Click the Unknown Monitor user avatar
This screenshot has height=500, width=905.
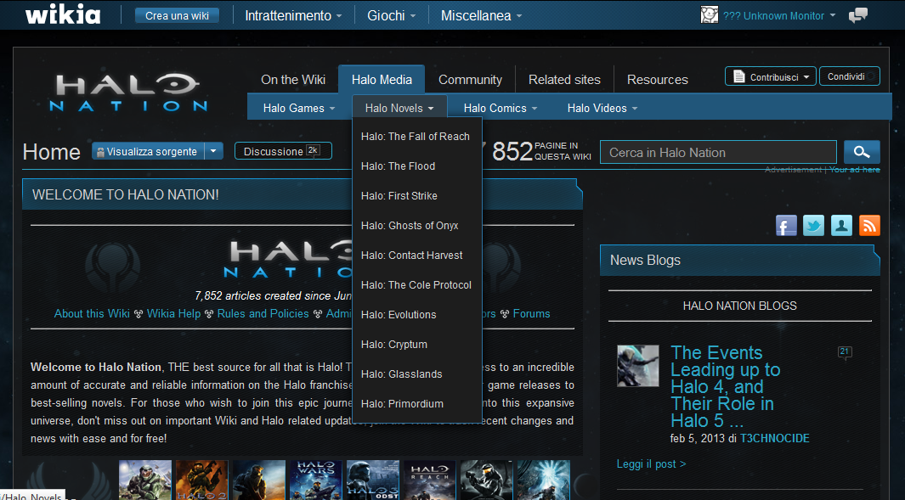[x=710, y=15]
